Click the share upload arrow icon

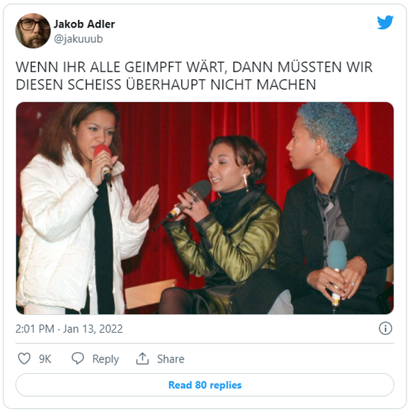click(142, 359)
